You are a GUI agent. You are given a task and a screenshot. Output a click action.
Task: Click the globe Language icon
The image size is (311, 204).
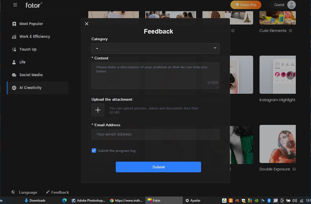tap(13, 192)
